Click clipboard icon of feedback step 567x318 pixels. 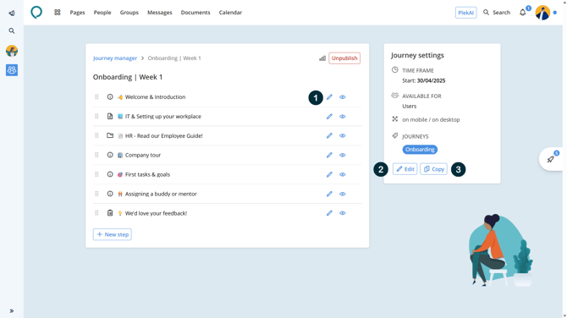(110, 213)
